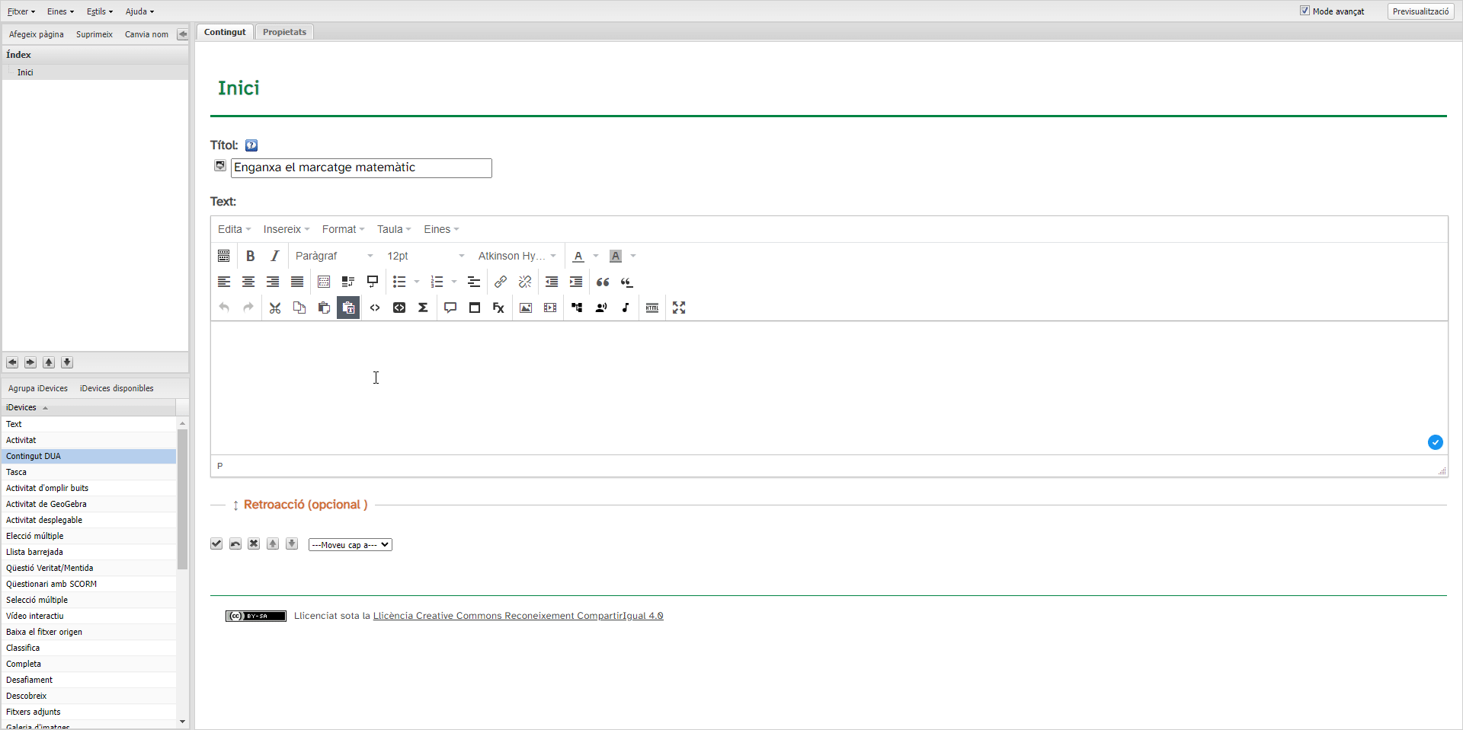Toggle the paste as plain text button
Image resolution: width=1463 pixels, height=730 pixels.
point(348,308)
